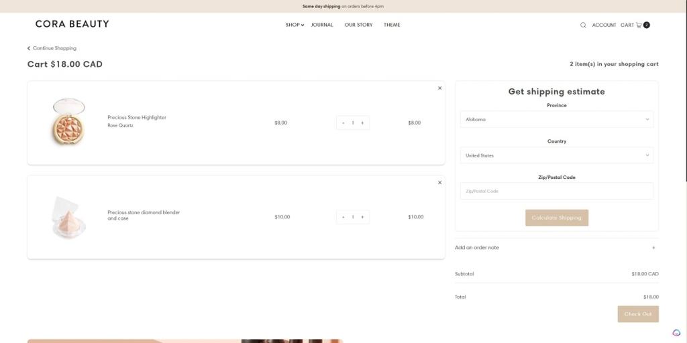Open the OUR STORY menu item
The height and width of the screenshot is (343, 687).
point(358,25)
